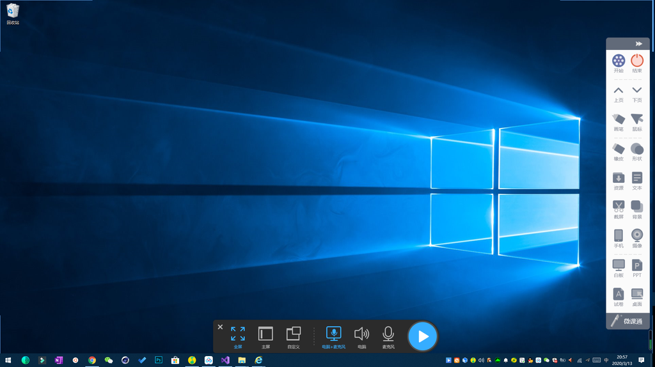Open the 白板 whiteboard
The image size is (655, 367).
619,268
